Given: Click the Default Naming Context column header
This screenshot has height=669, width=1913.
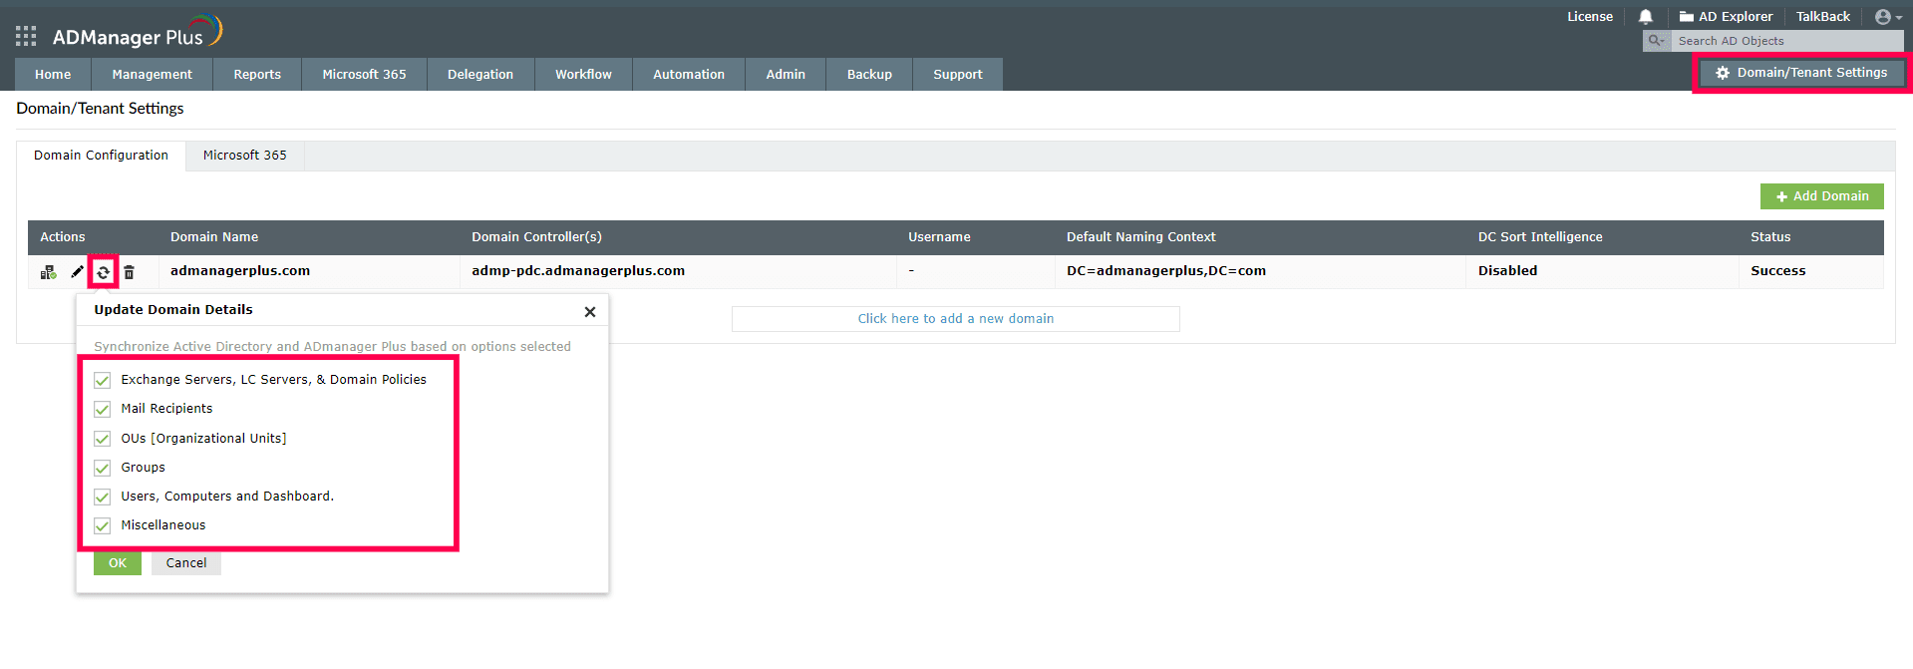Looking at the screenshot, I should [1140, 237].
